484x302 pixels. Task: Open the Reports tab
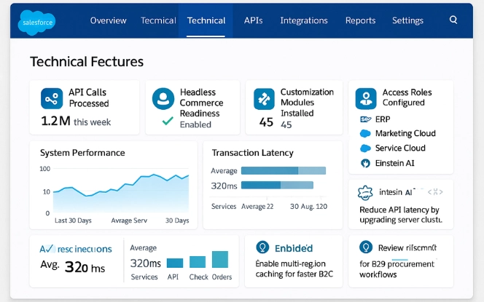pyautogui.click(x=360, y=20)
